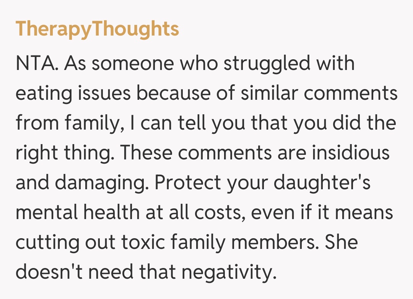Click the words "mental health"

(76, 213)
